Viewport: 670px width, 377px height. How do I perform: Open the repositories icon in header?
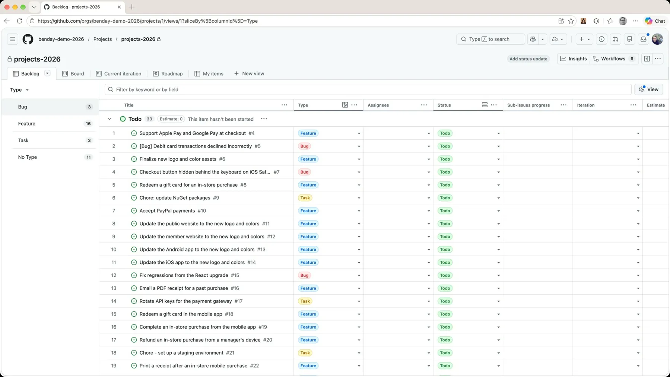629,39
